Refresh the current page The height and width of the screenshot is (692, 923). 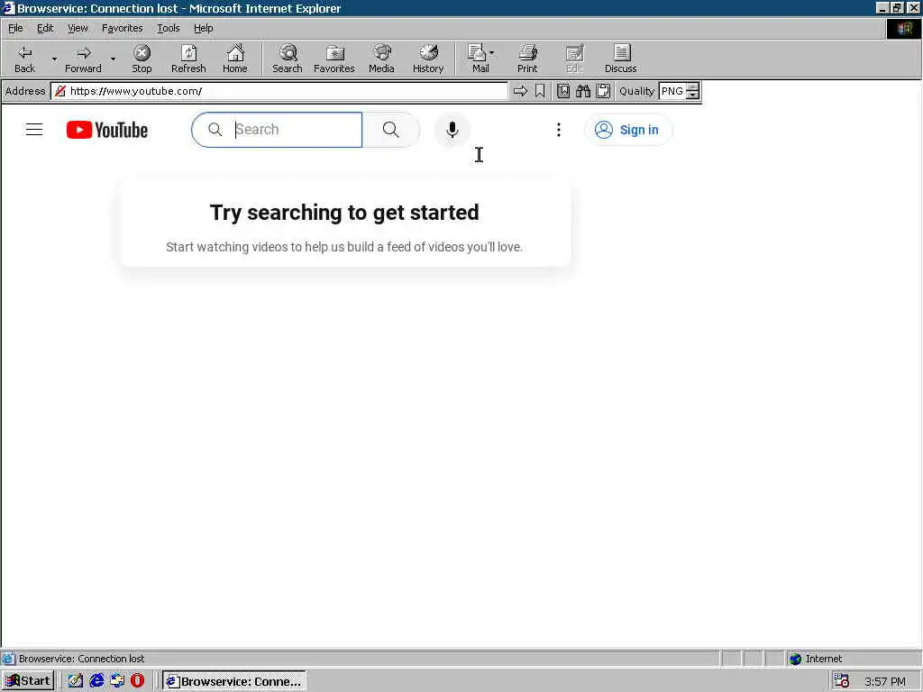click(x=188, y=59)
